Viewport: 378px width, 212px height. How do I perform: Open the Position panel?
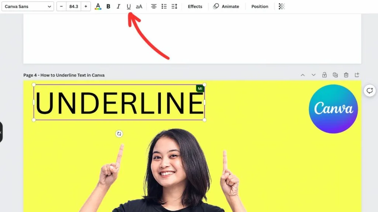click(x=260, y=7)
